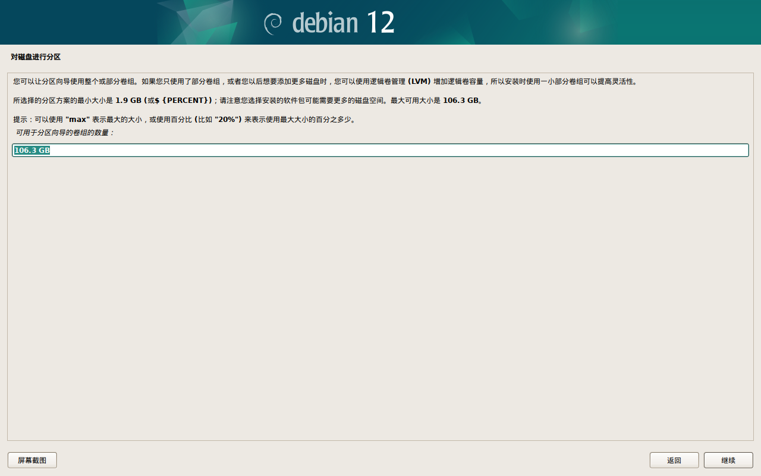Image resolution: width=761 pixels, height=476 pixels.
Task: Focus the volume group size input field
Action: 380,151
